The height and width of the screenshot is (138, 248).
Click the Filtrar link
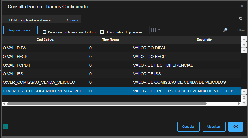(241, 30)
